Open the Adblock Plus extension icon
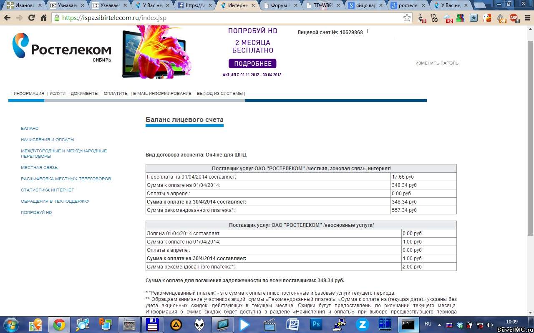Image resolution: width=534 pixels, height=333 pixels. (x=514, y=18)
